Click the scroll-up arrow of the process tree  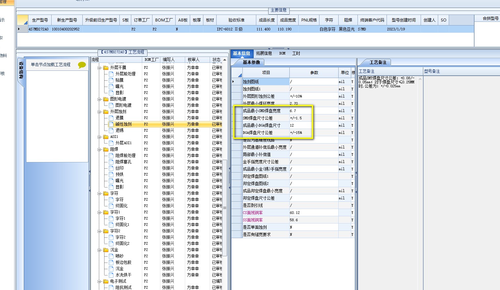pyautogui.click(x=225, y=60)
